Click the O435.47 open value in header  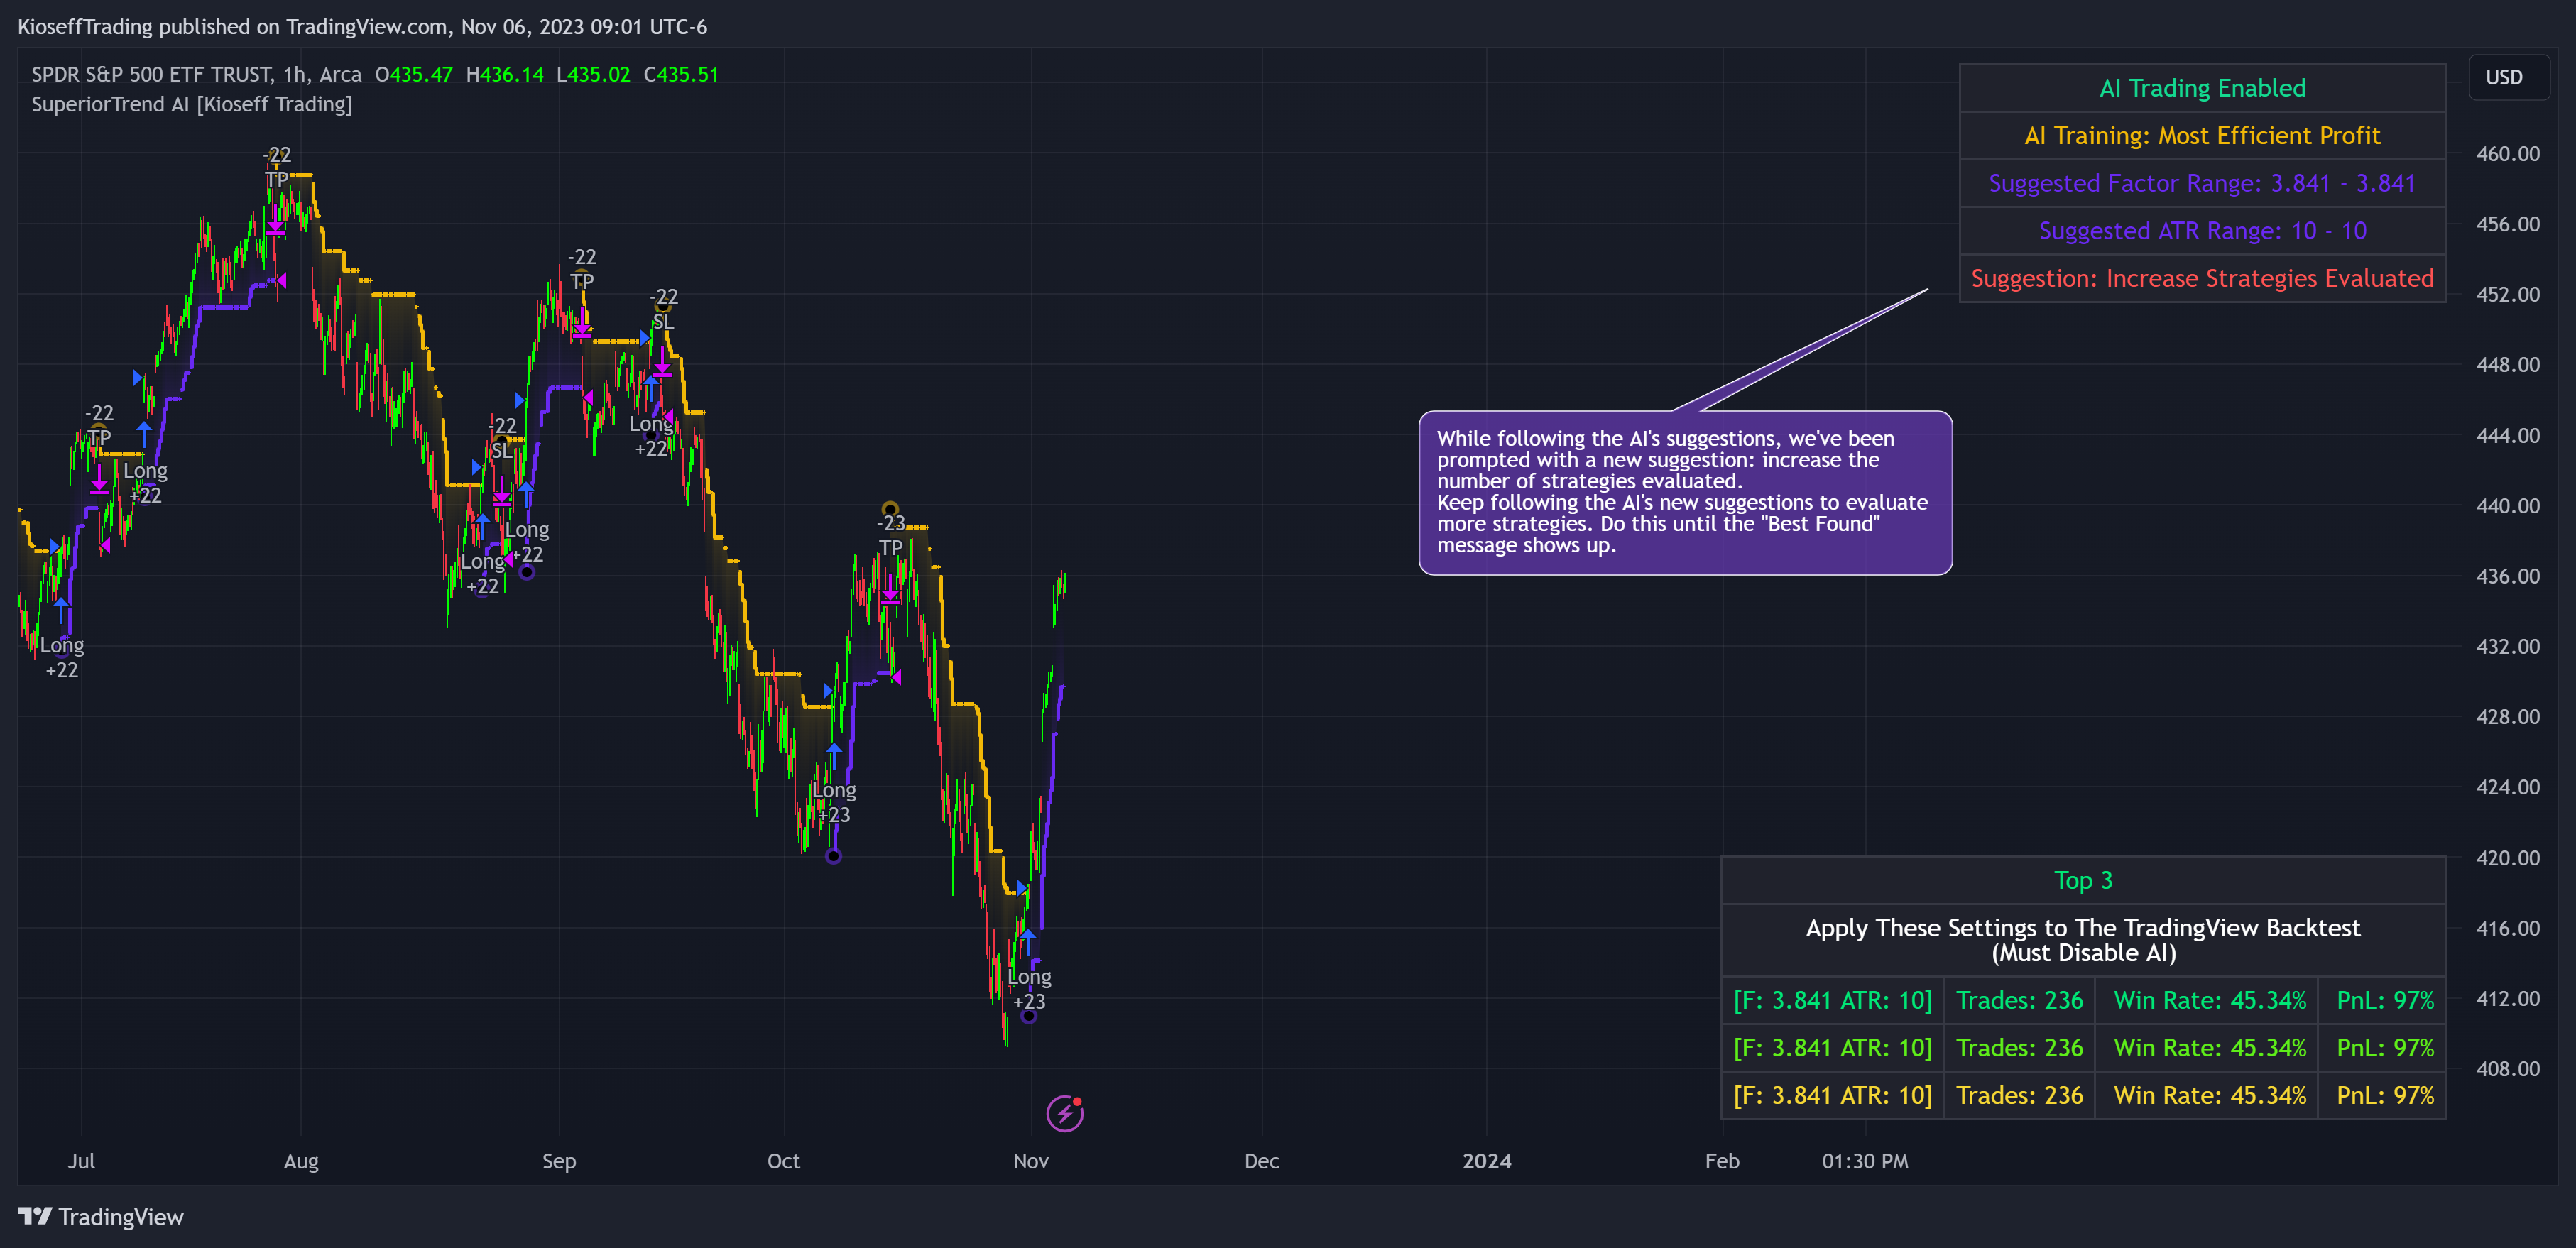[414, 74]
